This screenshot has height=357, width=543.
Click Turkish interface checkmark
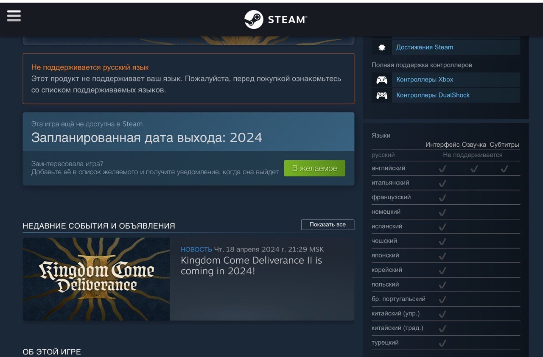click(442, 343)
